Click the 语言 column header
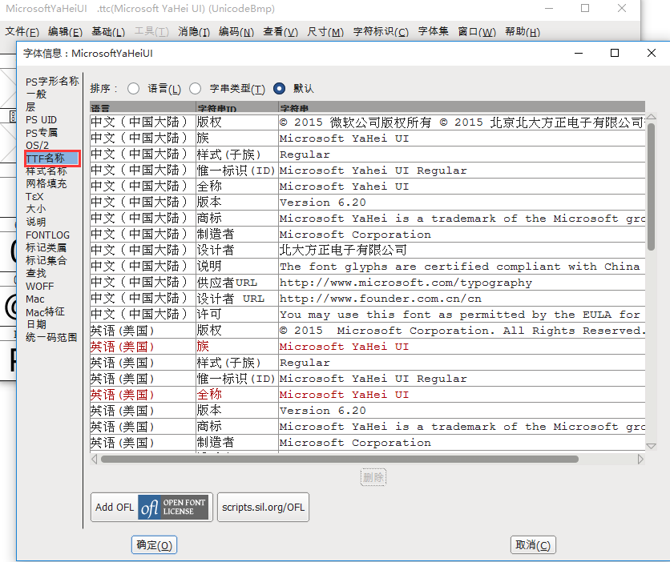Viewport: 670px width, 562px height. tap(143, 107)
